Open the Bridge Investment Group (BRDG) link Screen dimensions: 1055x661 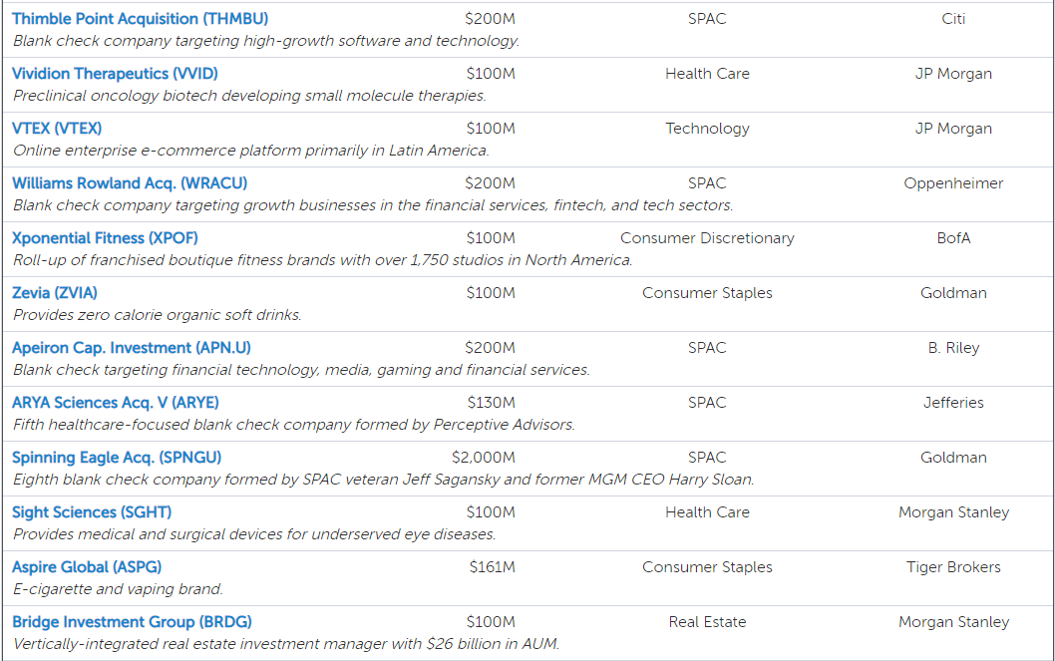click(x=132, y=621)
